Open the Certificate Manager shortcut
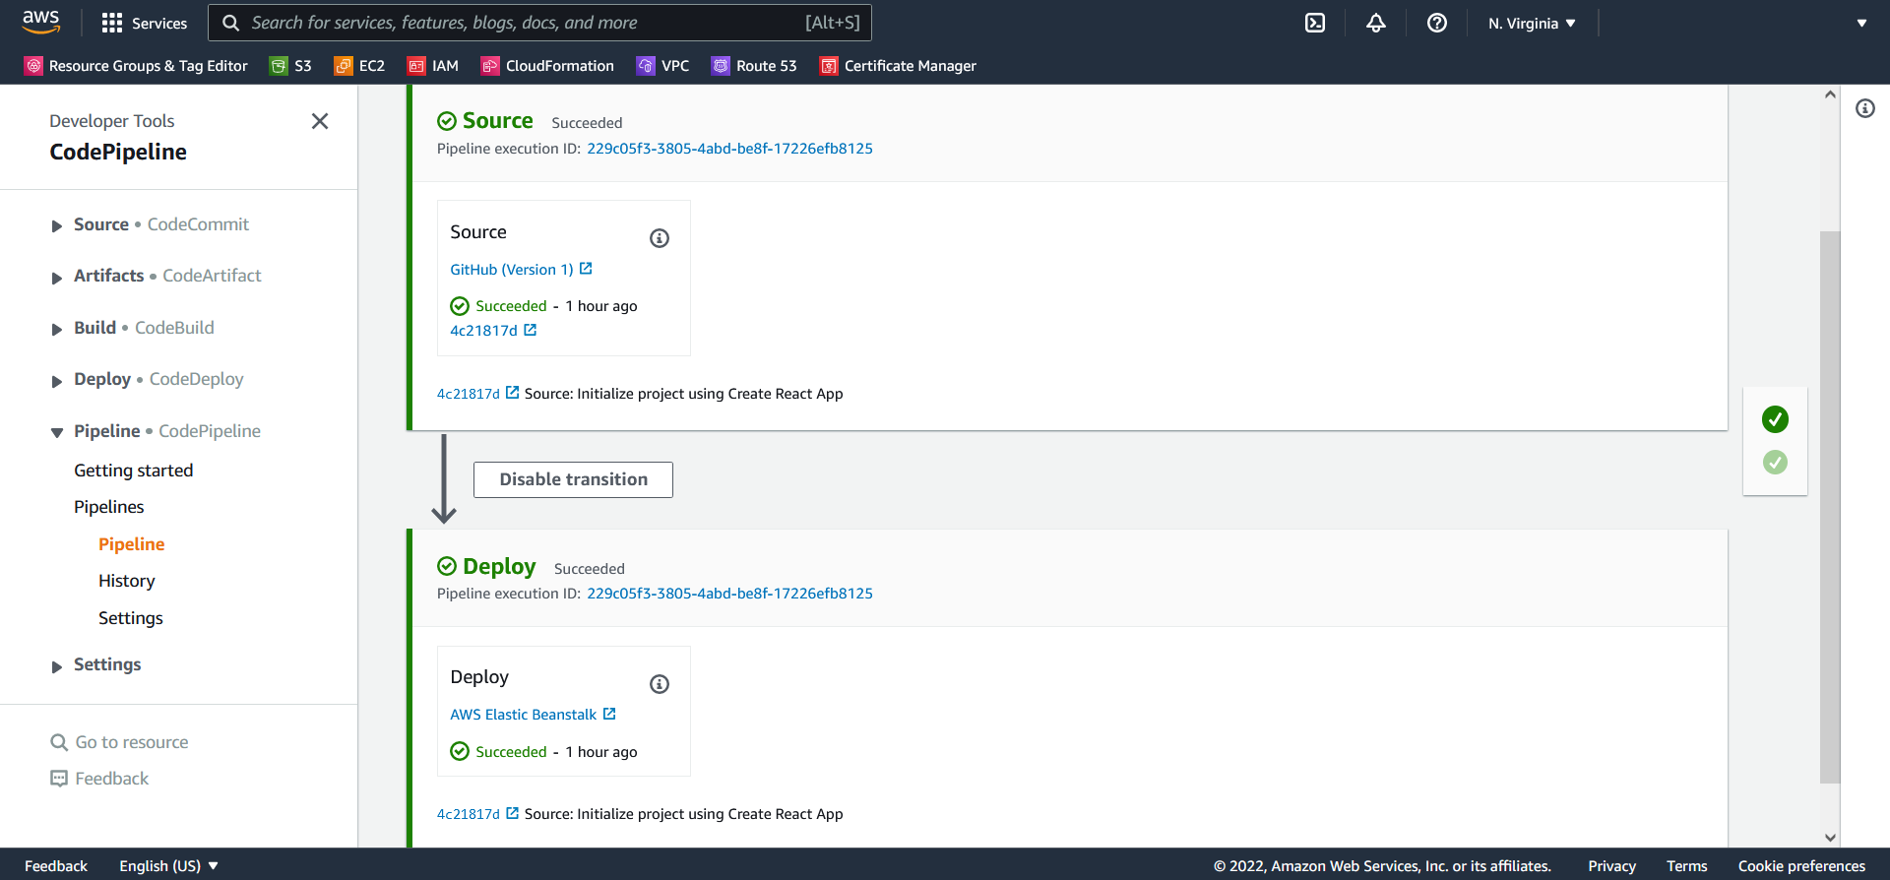The height and width of the screenshot is (880, 1890). 898,66
